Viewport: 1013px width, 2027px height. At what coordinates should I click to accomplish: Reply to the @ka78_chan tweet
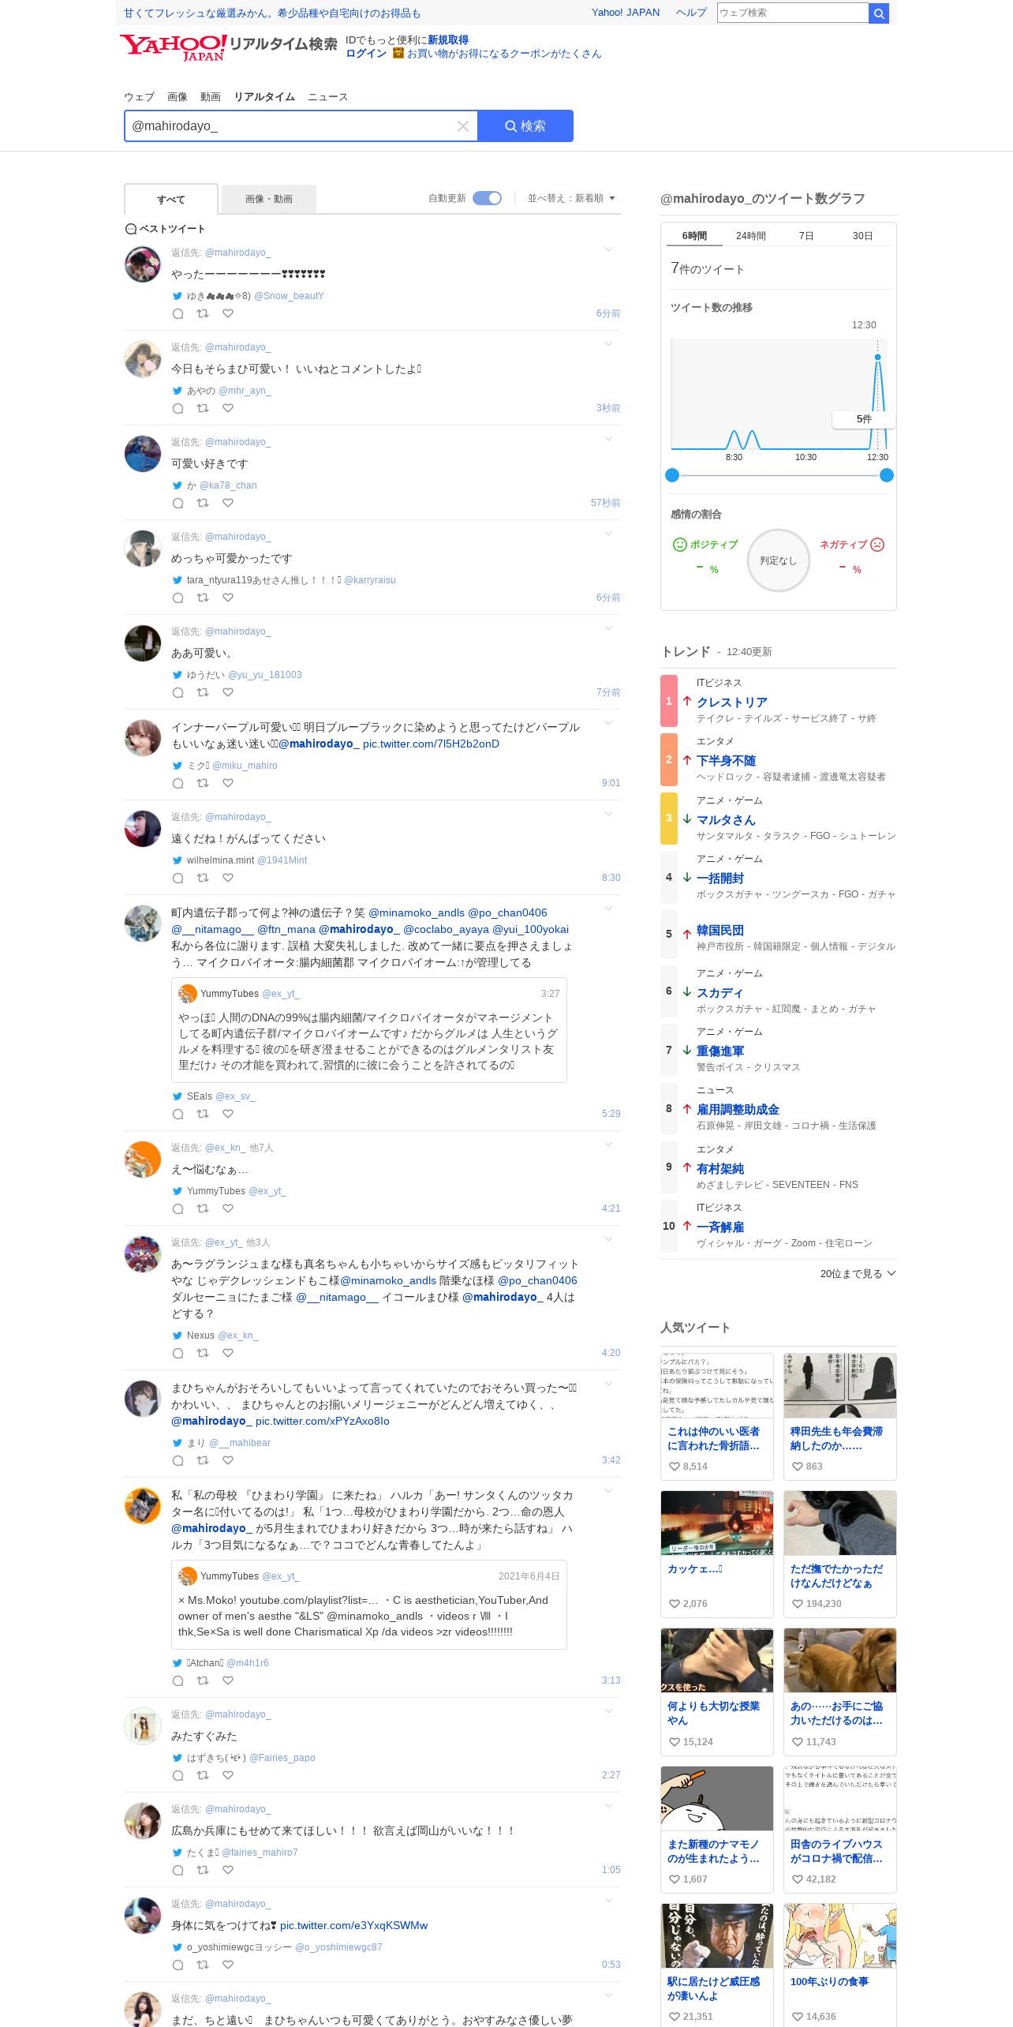tap(178, 503)
